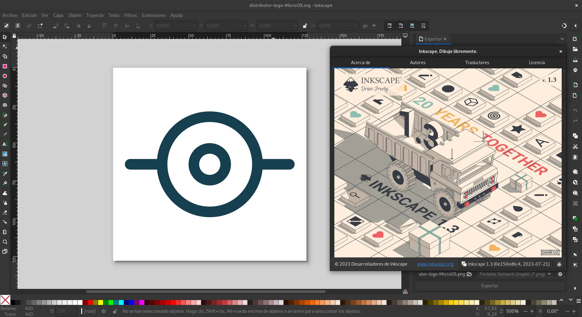Select the Spiral tool
Viewport: 582px width, 317px height.
5,105
